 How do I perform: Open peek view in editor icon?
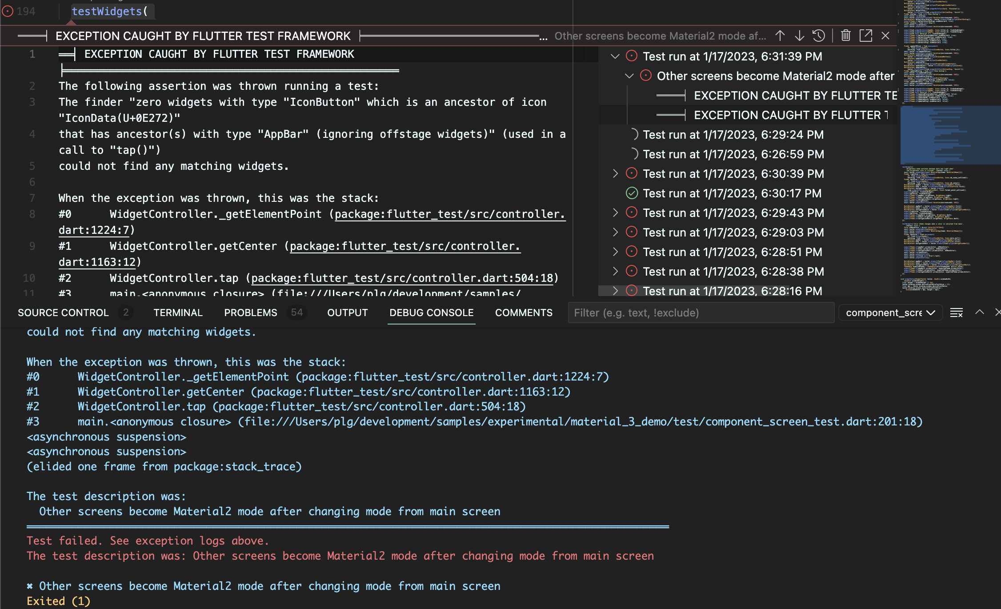coord(865,36)
